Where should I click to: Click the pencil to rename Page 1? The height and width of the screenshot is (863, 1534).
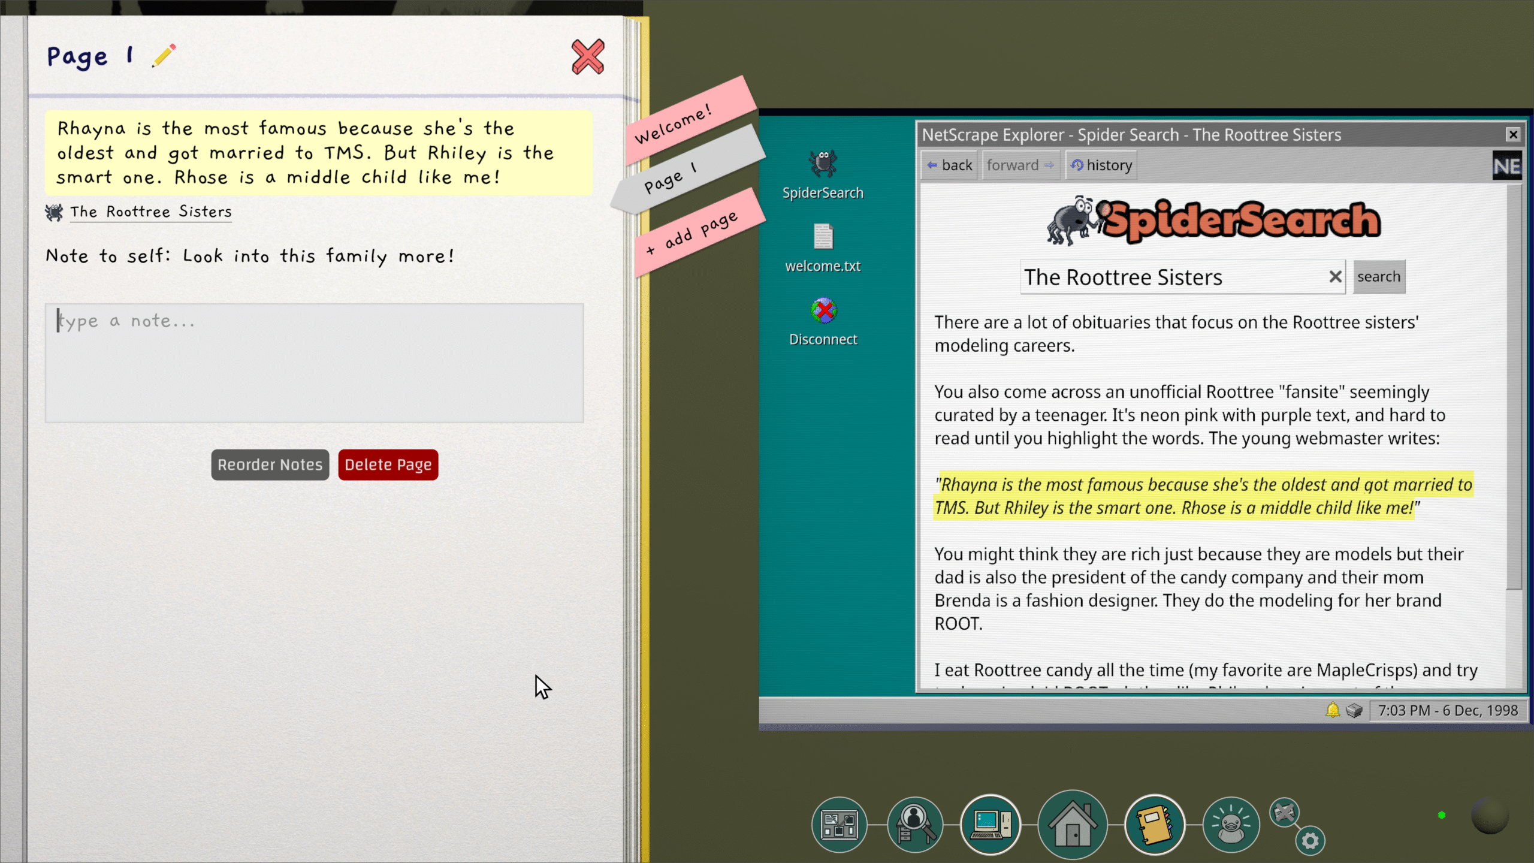click(x=164, y=56)
